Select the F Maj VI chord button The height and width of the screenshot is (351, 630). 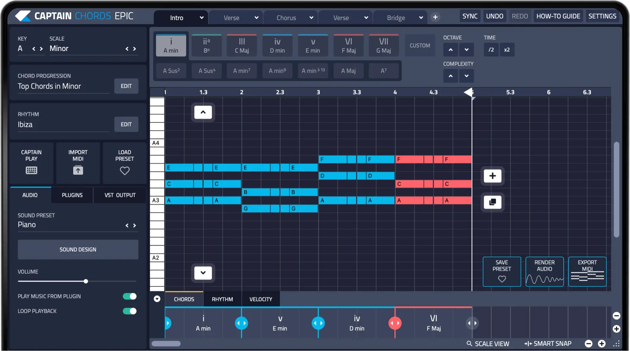[348, 46]
